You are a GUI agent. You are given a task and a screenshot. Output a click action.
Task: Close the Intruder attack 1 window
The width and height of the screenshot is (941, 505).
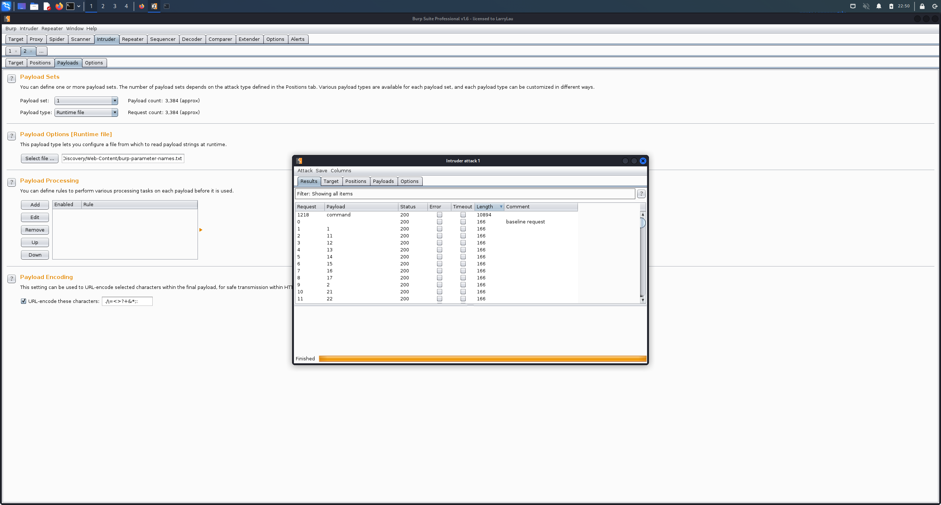(643, 161)
